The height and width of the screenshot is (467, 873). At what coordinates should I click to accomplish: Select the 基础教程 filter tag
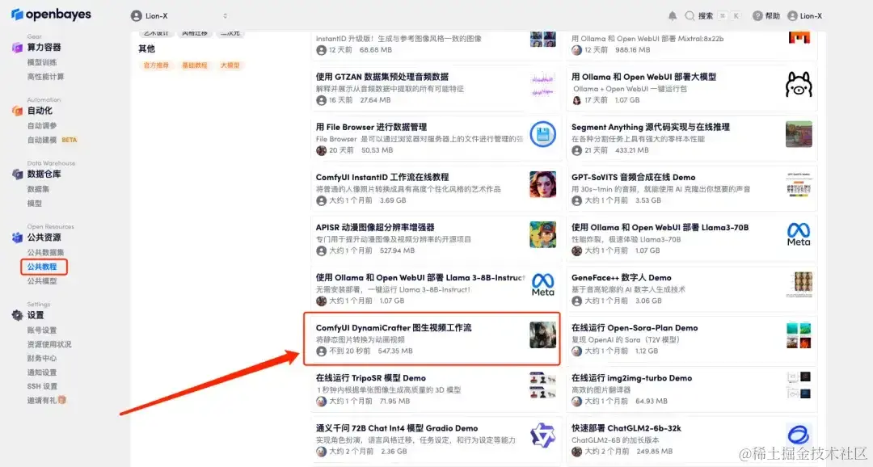point(194,65)
